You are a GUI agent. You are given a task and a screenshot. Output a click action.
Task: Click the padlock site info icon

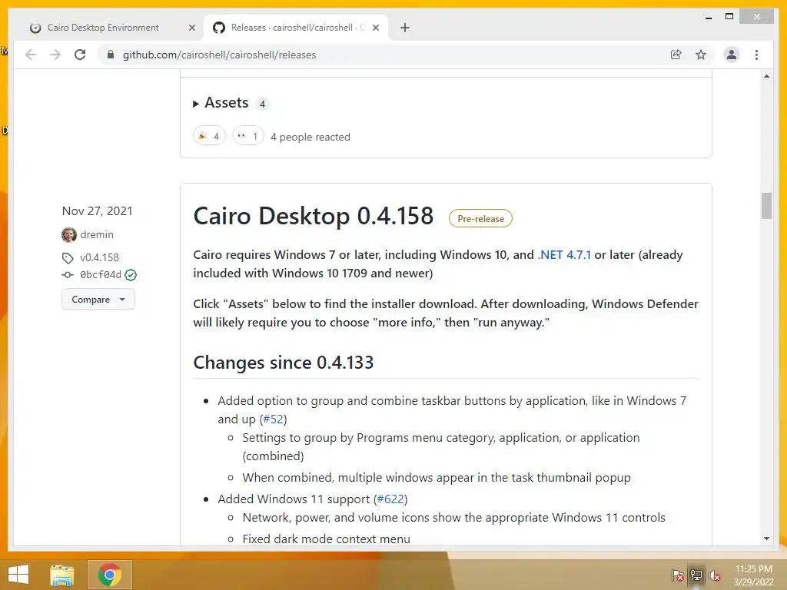coord(111,55)
